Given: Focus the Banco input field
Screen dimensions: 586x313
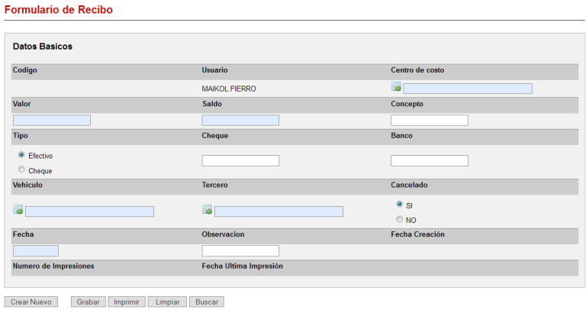Looking at the screenshot, I should pyautogui.click(x=430, y=161).
